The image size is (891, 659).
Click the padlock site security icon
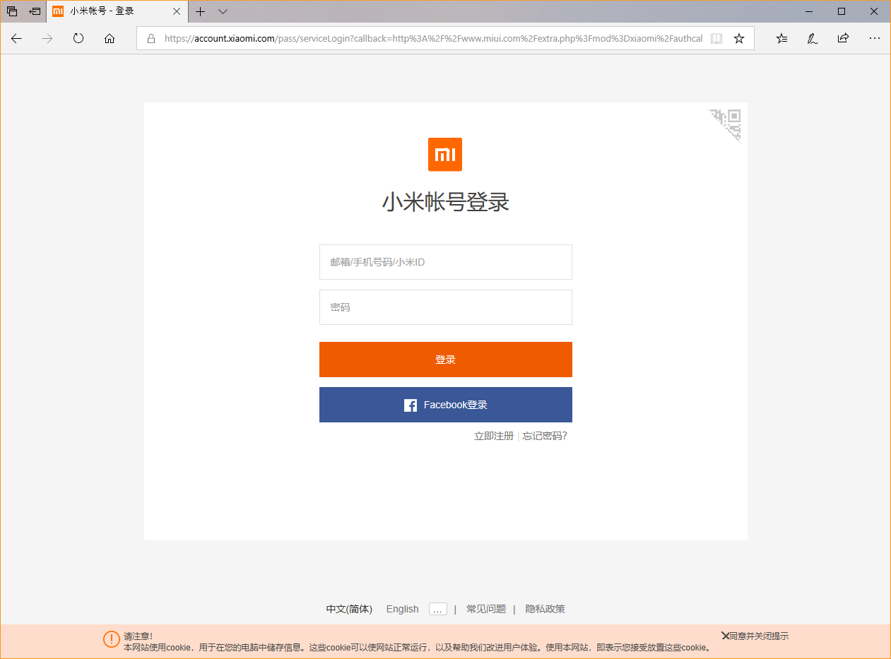pos(151,39)
